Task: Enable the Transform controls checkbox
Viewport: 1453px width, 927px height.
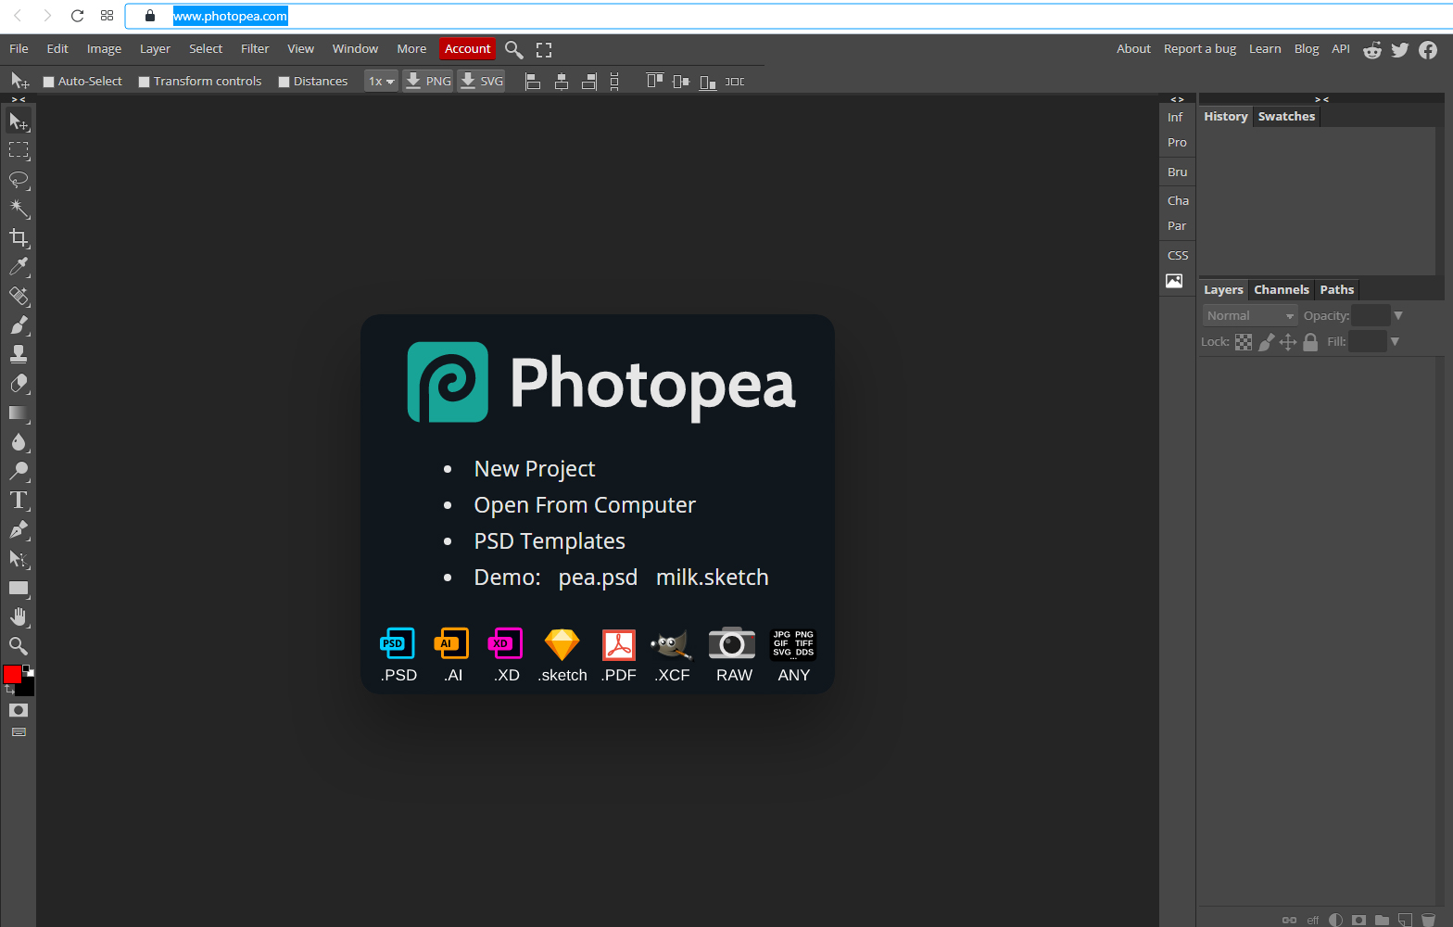Action: (x=145, y=82)
